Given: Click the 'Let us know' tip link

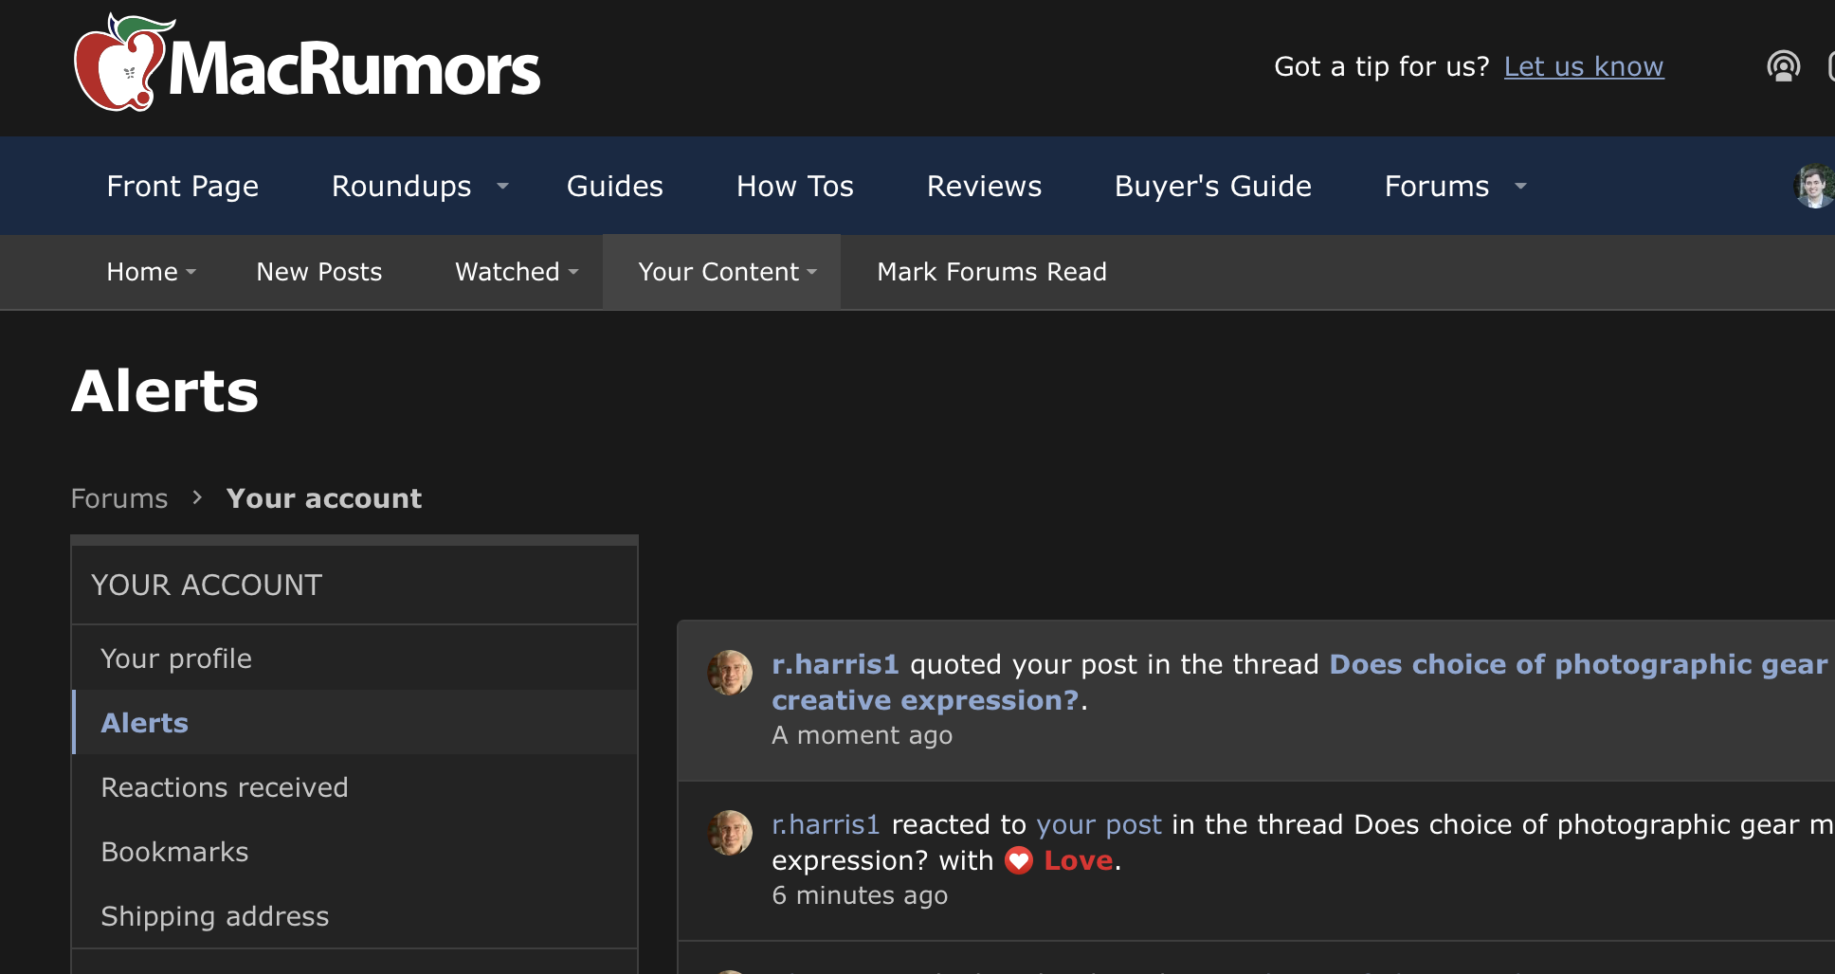Looking at the screenshot, I should [1584, 66].
